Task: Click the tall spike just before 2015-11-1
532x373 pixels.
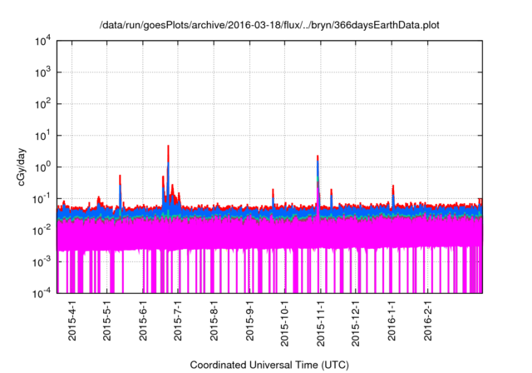Action: (318, 158)
